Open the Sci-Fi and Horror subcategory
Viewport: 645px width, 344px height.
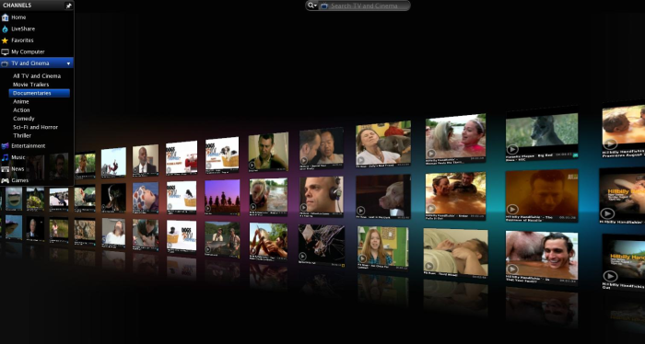point(35,127)
